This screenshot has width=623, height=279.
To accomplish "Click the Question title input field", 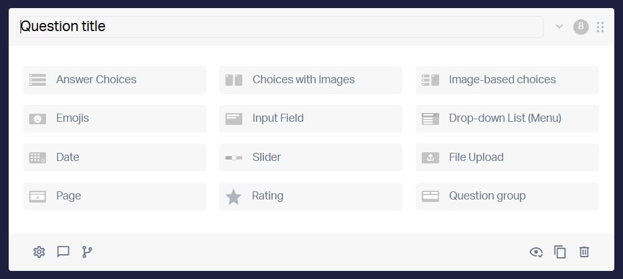I will 280,27.
